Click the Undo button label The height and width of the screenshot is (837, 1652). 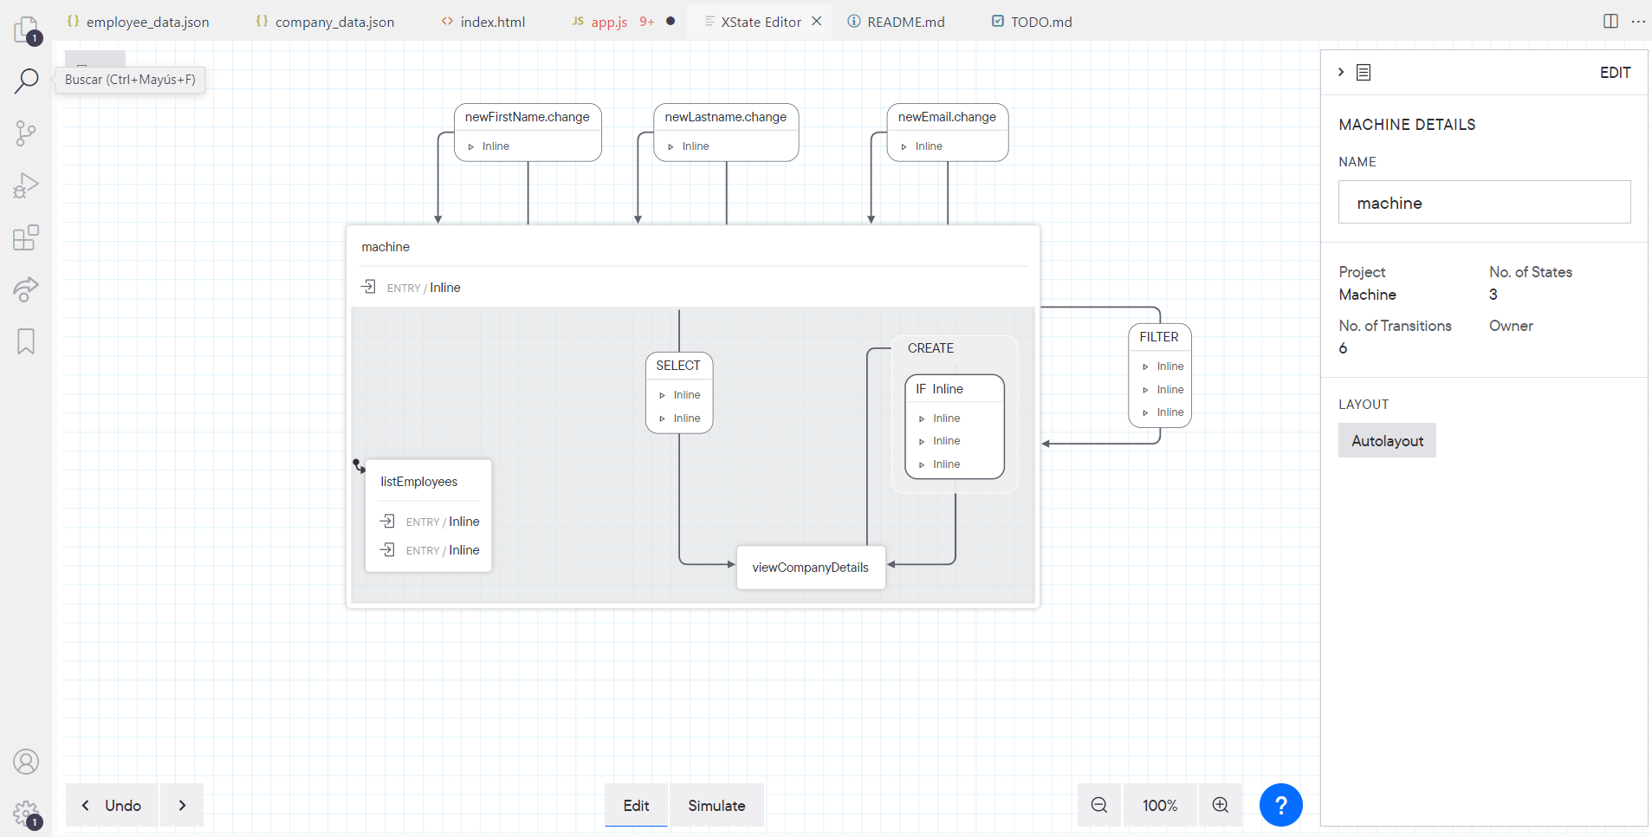(x=123, y=805)
